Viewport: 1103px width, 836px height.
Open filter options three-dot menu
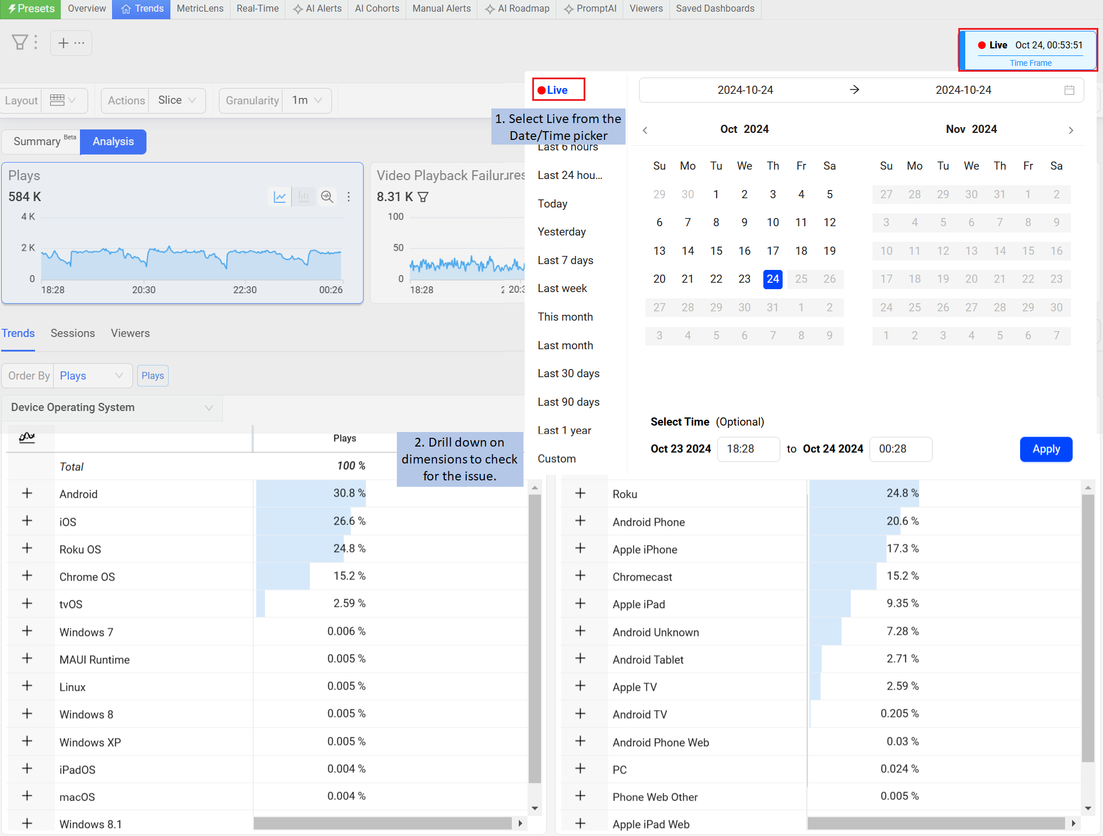36,42
